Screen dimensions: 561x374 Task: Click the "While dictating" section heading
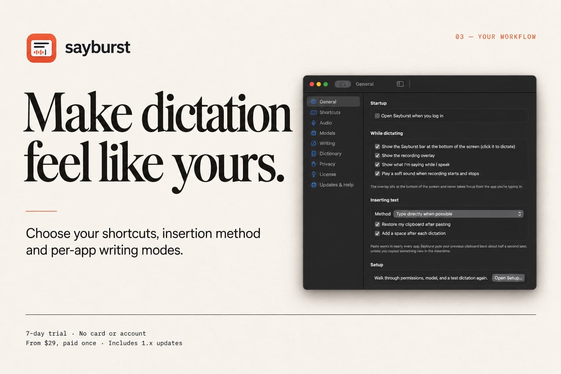(386, 133)
